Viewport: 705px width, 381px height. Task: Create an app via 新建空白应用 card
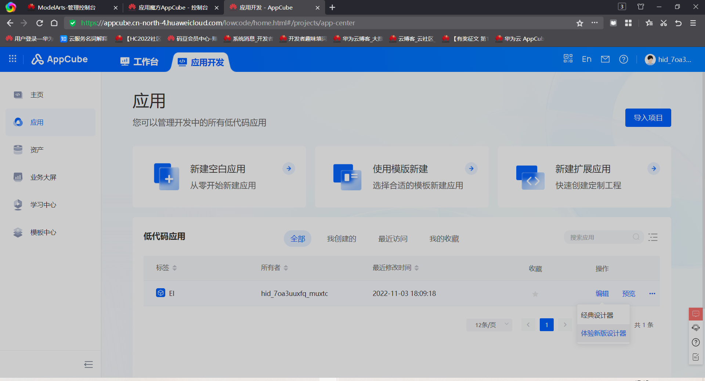coord(219,177)
